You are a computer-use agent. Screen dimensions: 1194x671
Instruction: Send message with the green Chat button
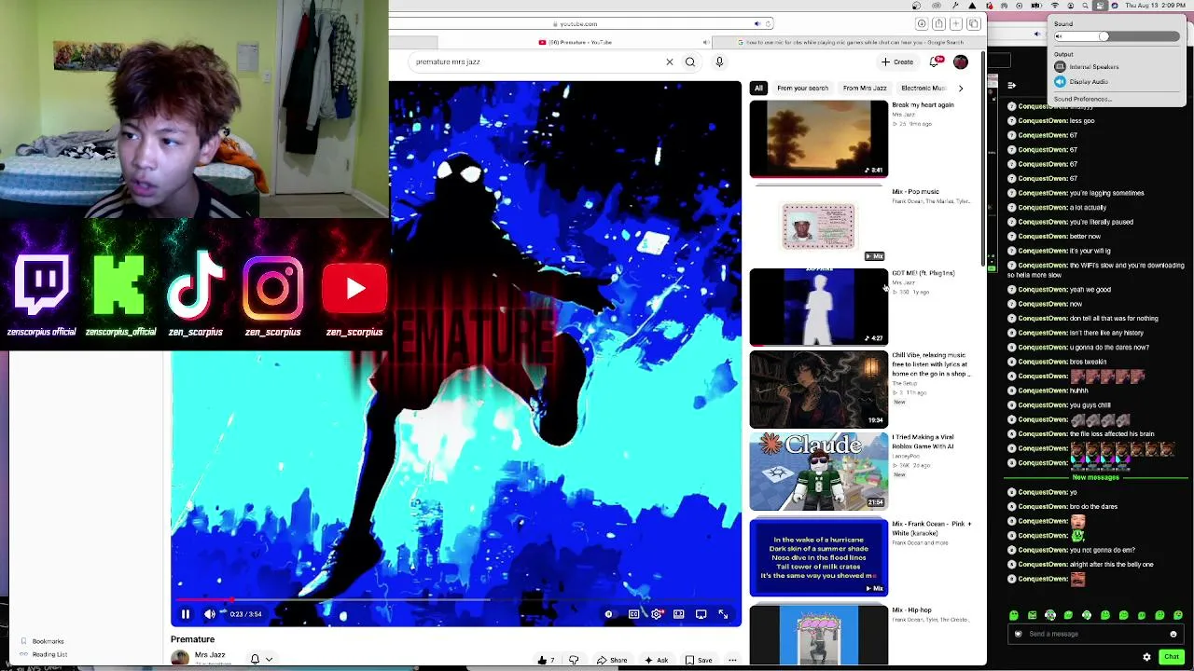pos(1172,657)
